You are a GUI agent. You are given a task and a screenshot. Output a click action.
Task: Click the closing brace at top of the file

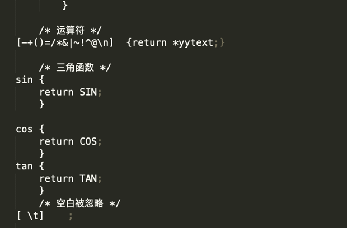click(65, 5)
